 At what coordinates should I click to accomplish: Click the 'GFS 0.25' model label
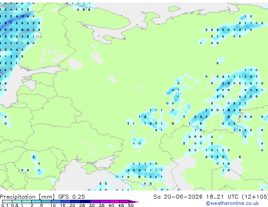click(x=71, y=197)
